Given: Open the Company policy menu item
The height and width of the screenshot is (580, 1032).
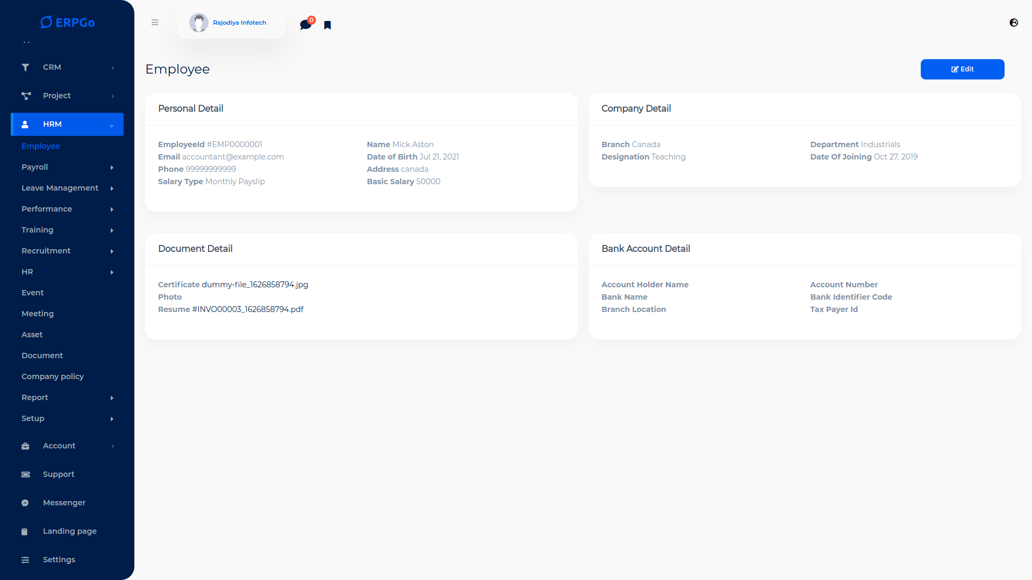Looking at the screenshot, I should point(53,376).
